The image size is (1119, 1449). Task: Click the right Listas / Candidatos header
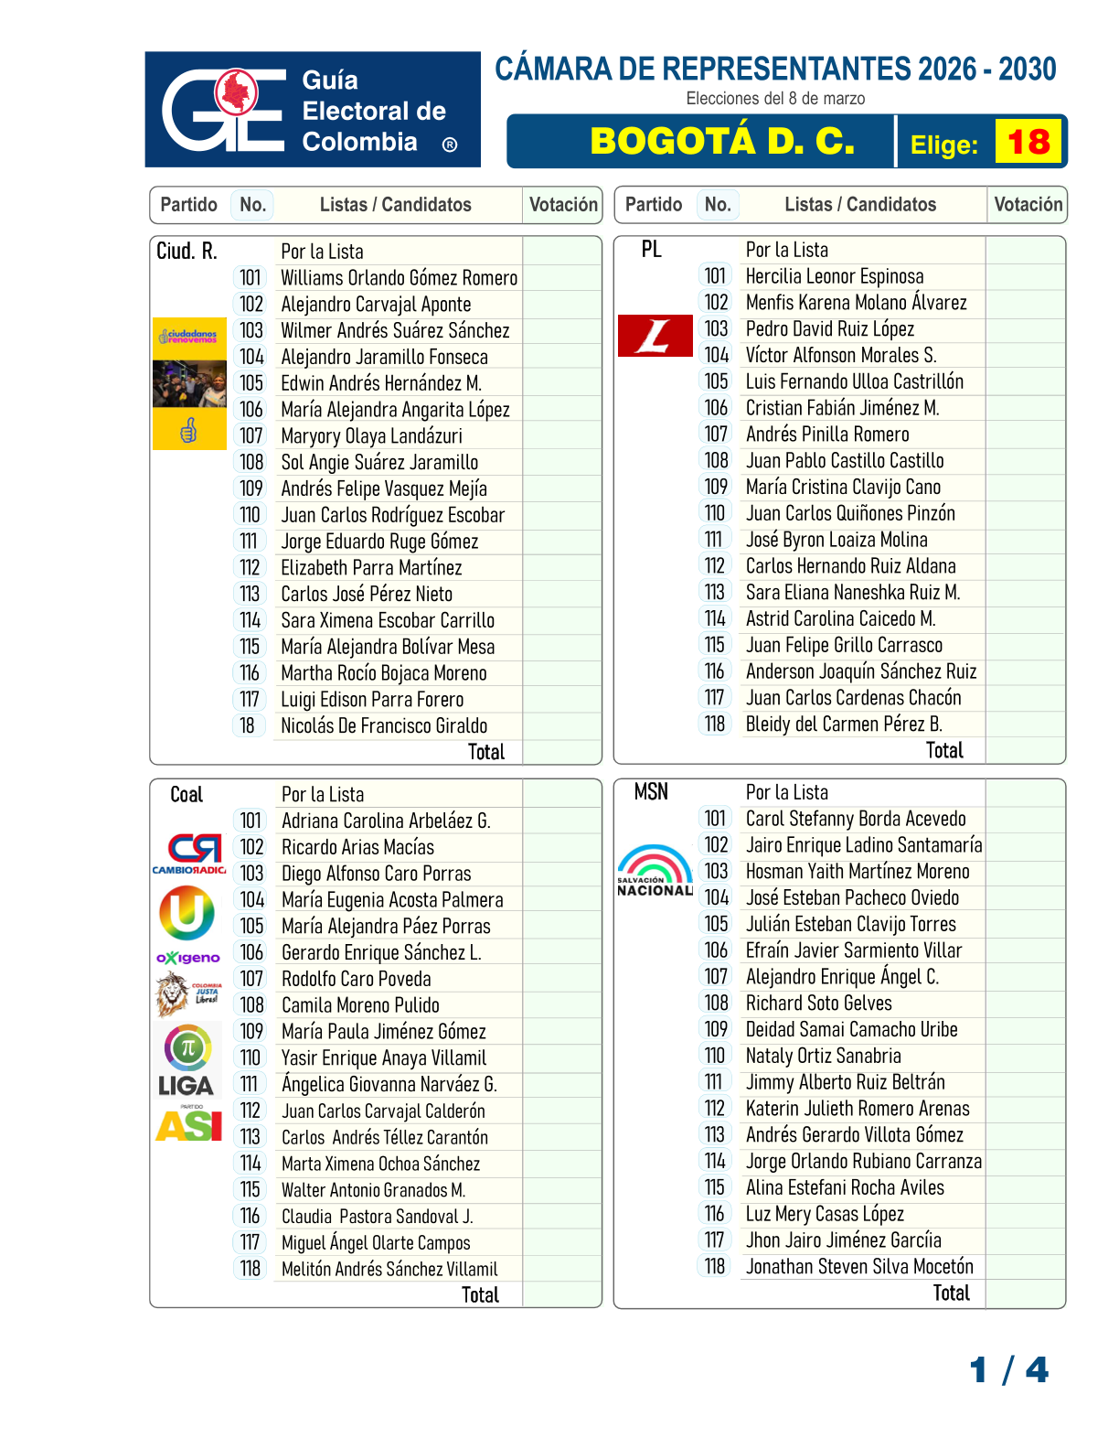point(859,205)
